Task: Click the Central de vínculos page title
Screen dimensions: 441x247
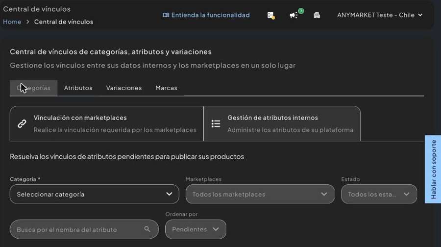Action: (x=37, y=9)
